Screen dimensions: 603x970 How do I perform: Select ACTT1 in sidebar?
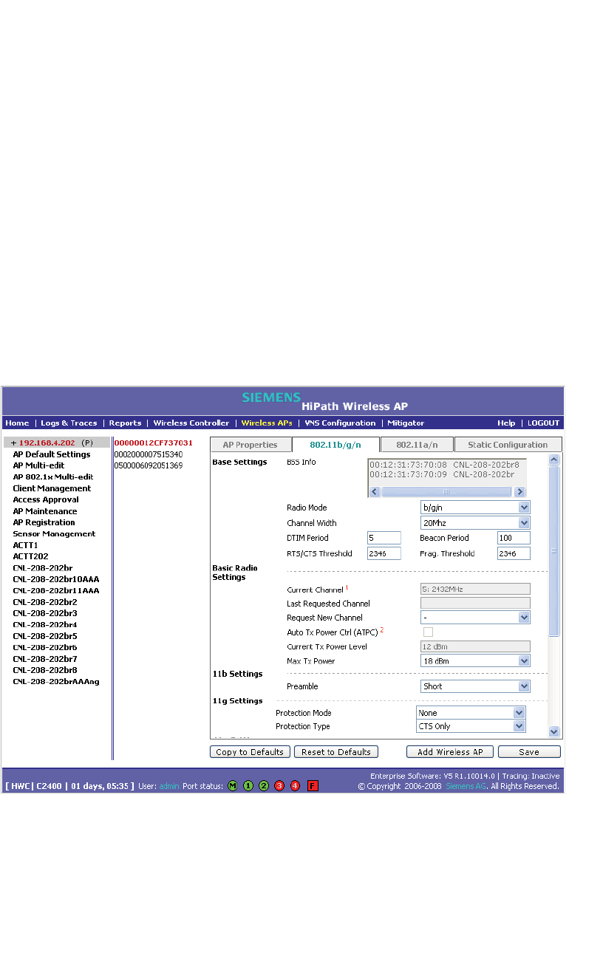tap(25, 545)
